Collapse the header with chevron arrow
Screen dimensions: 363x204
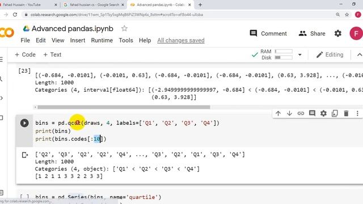click(x=359, y=55)
